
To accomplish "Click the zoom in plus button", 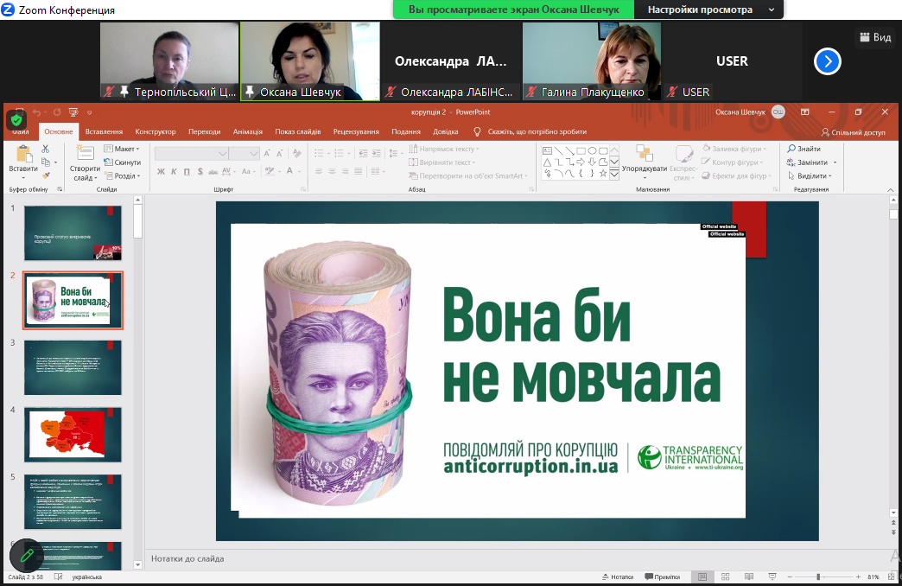I will [858, 576].
